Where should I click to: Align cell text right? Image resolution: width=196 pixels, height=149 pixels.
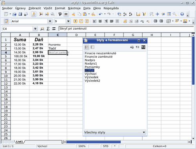point(106,21)
